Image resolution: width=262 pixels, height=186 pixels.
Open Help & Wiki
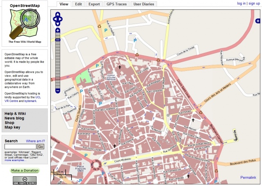pyautogui.click(x=15, y=113)
